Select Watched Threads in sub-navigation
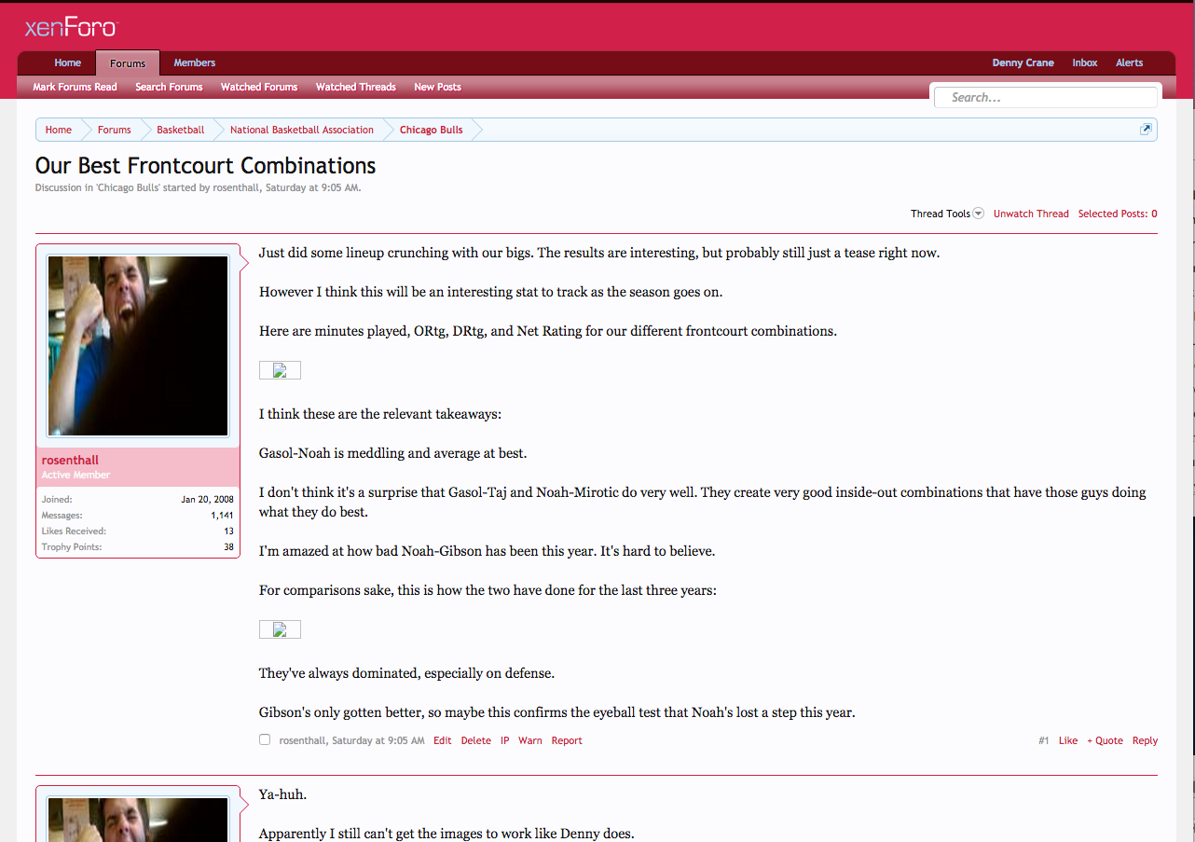Viewport: 1195px width, 842px height. tap(355, 87)
